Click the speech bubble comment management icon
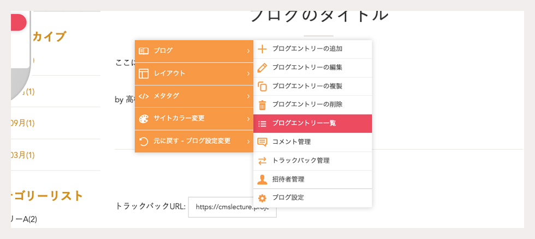Image resolution: width=535 pixels, height=239 pixels. (x=262, y=142)
